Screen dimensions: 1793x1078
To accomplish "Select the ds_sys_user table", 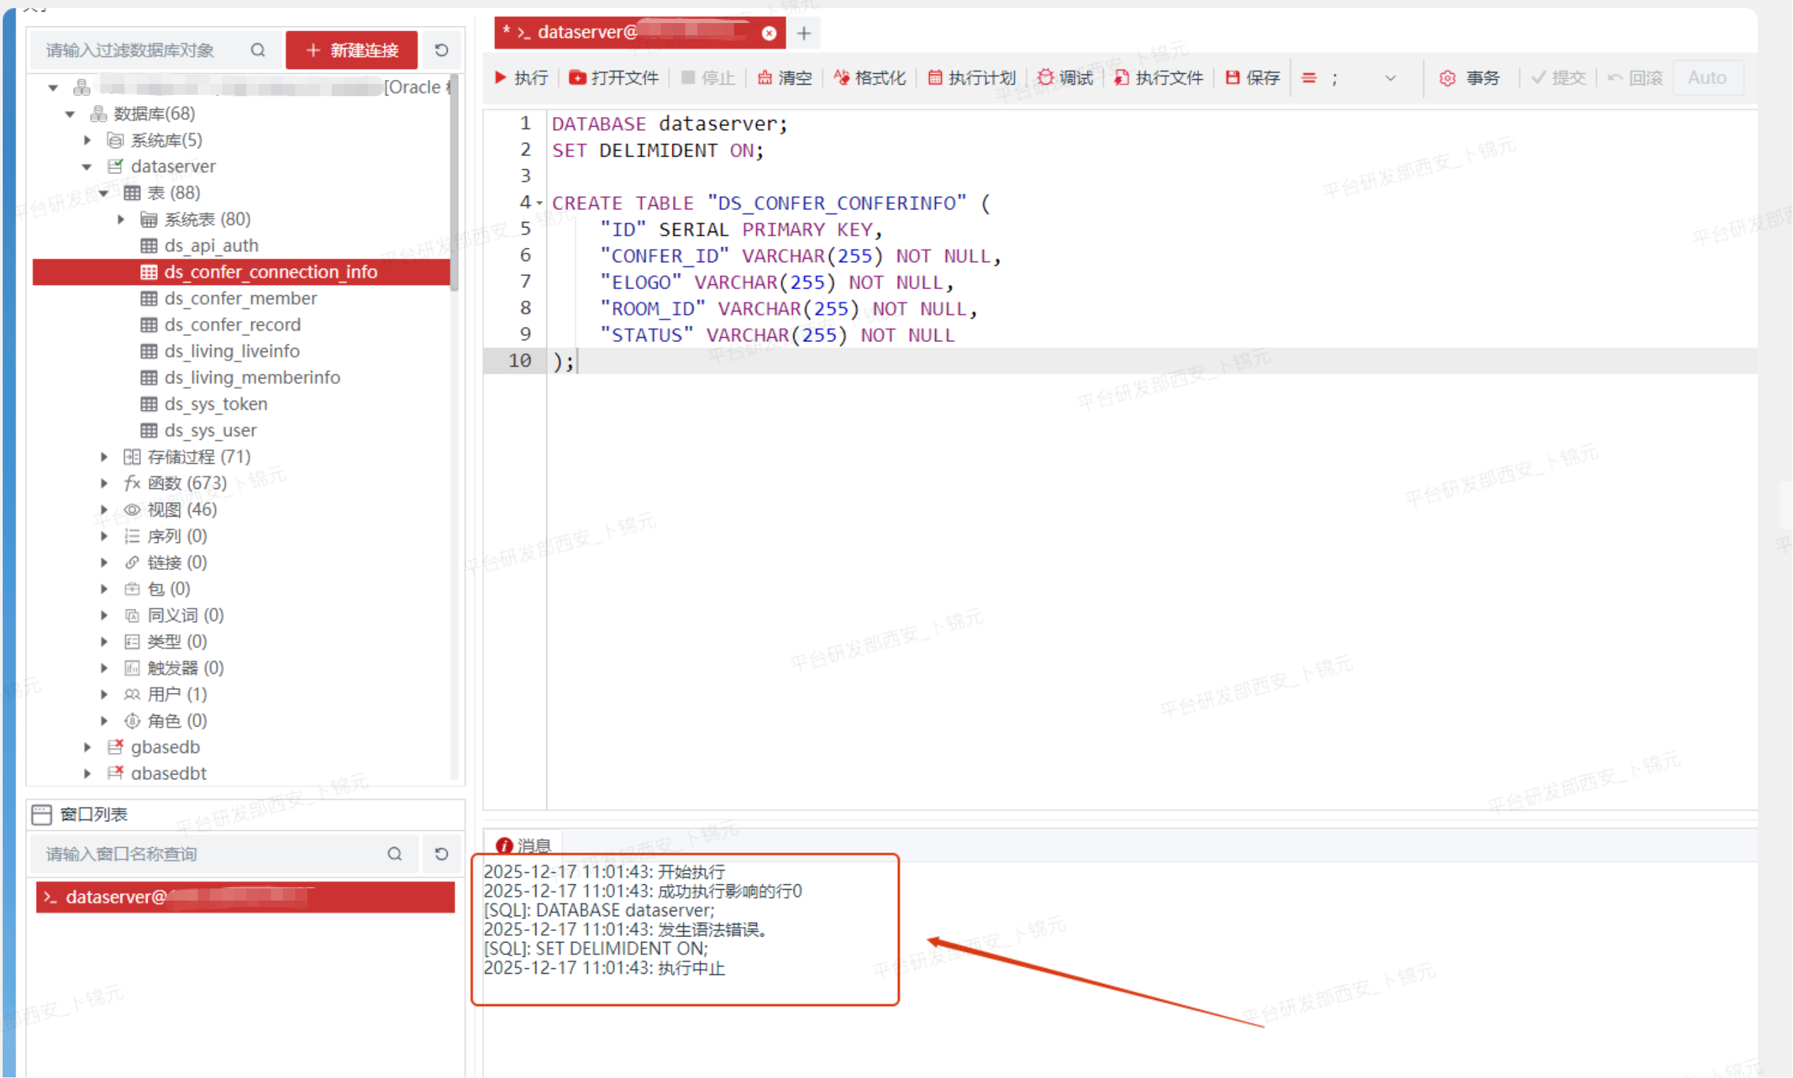I will pos(210,431).
